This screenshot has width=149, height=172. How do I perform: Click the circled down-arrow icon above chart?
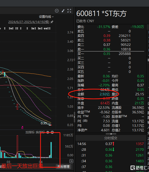tap(57, 11)
